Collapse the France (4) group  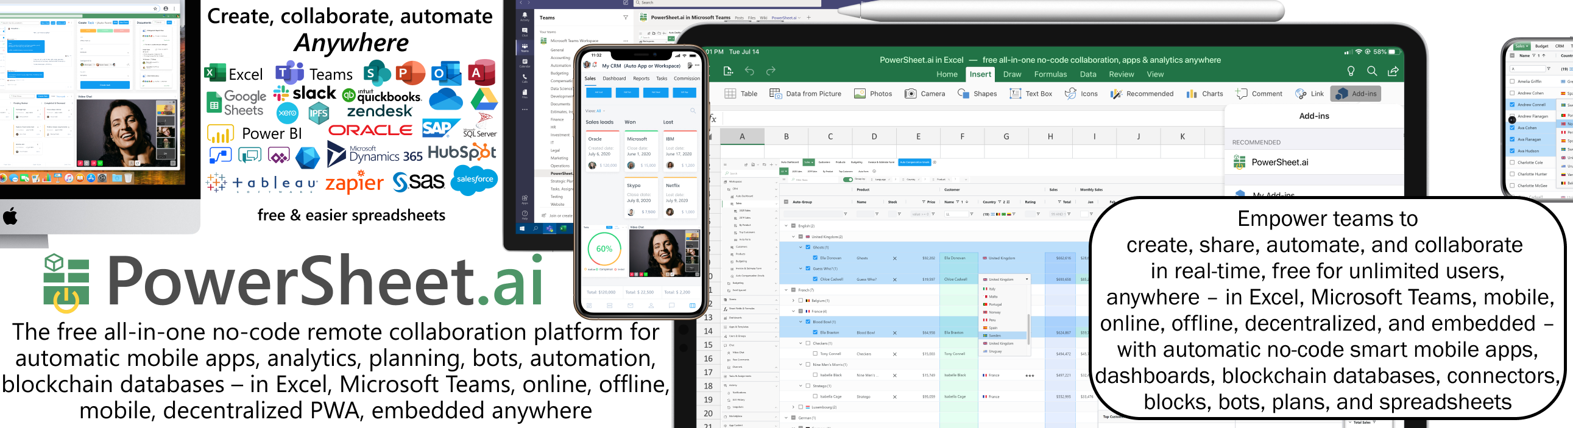(x=793, y=311)
